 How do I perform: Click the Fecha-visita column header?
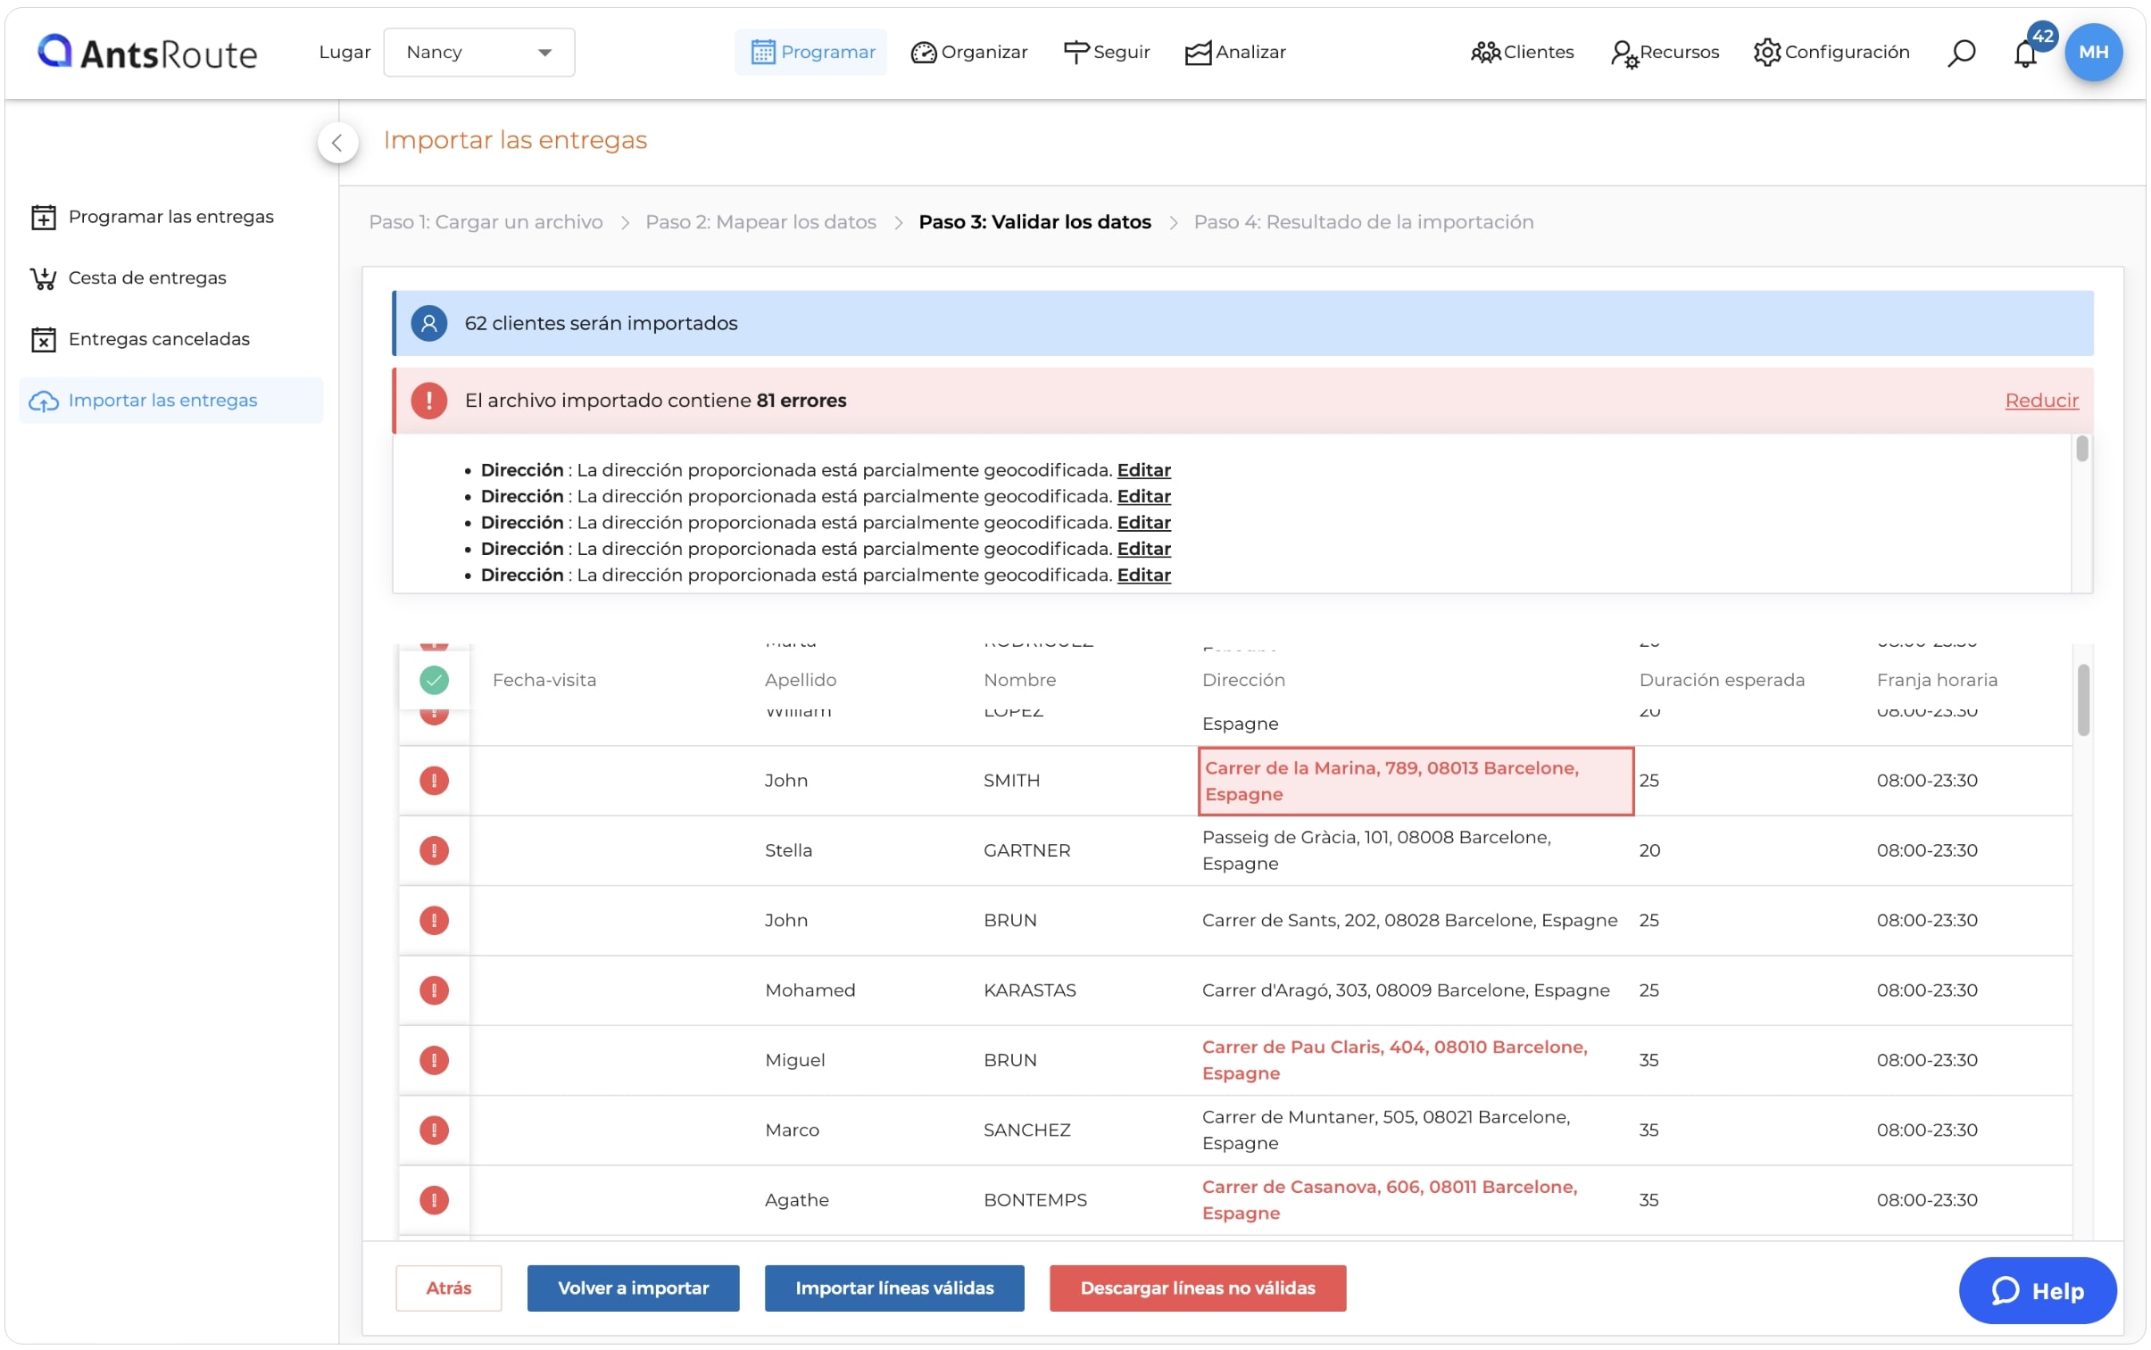(544, 681)
